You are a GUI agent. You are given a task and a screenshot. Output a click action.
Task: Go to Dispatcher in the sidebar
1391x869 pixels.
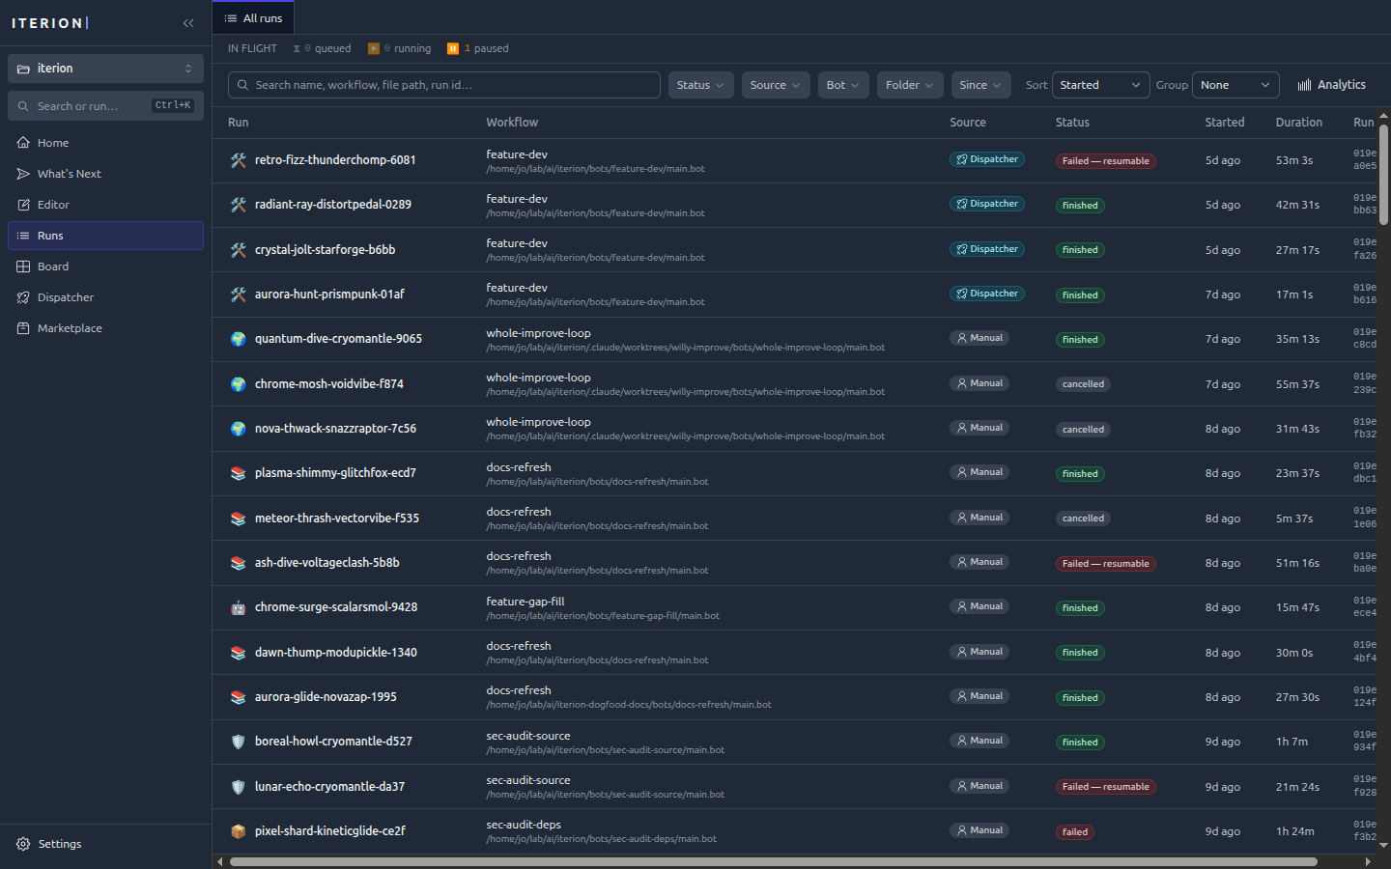tap(105, 297)
